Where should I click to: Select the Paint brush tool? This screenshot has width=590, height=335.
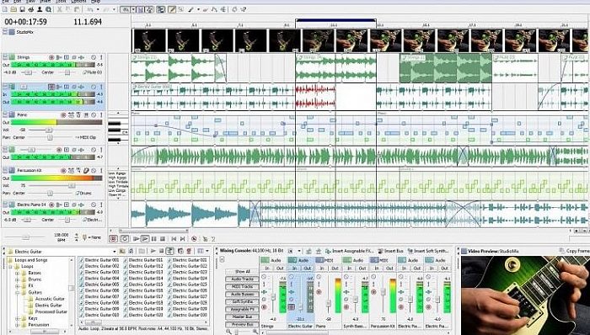tap(190, 9)
